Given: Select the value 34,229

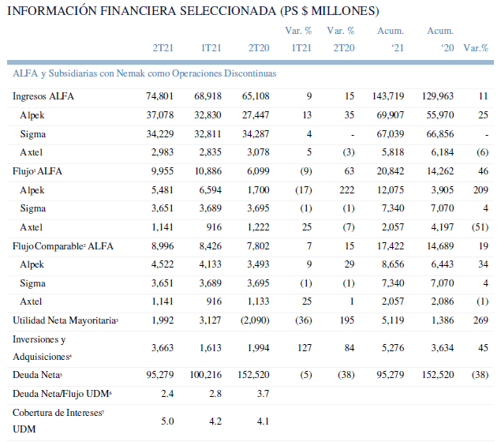Looking at the screenshot, I should point(159,134).
